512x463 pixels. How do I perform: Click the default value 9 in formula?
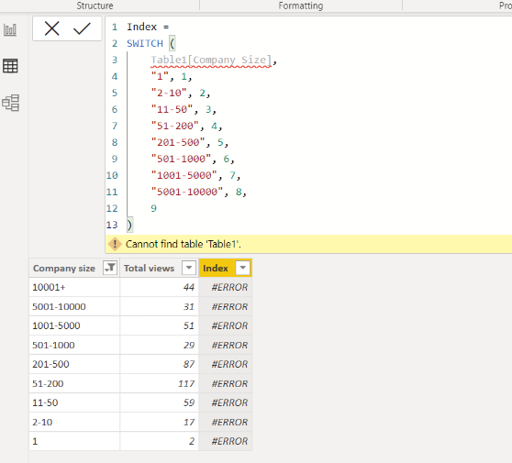(x=153, y=208)
